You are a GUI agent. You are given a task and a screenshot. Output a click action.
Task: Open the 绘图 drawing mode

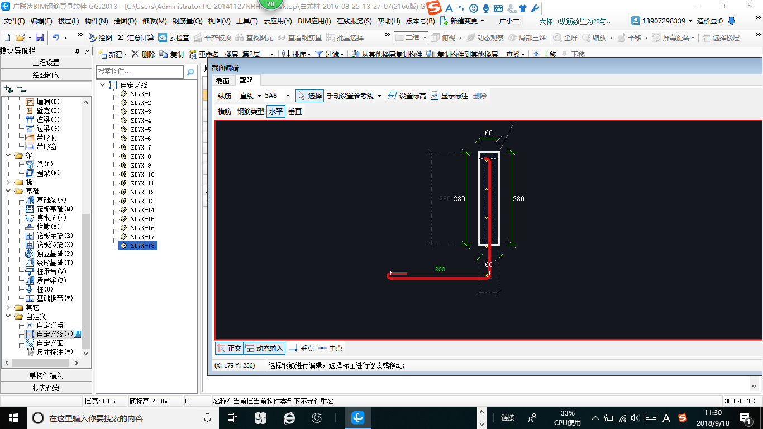tap(100, 37)
